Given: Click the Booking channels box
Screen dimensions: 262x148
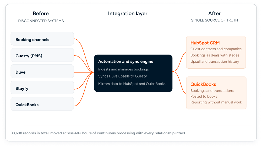Looking at the screenshot, I should (42, 39).
